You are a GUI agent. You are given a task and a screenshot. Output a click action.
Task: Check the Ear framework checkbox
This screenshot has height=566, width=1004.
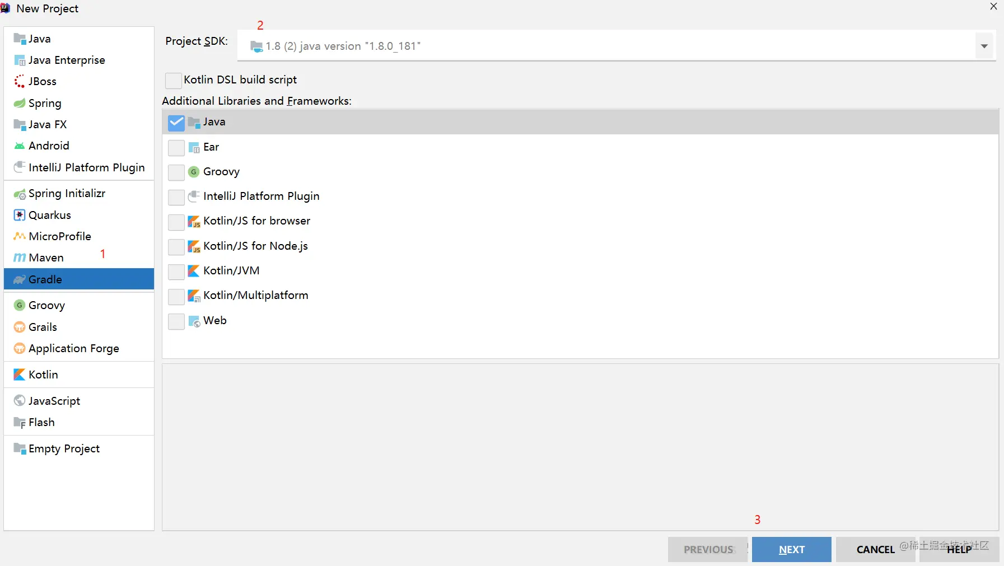click(176, 147)
